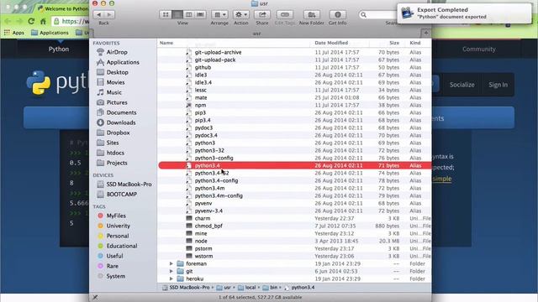This screenshot has height=302, width=538.
Task: Open the Apps bookmarks shortcut in browser
Action: pyautogui.click(x=14, y=33)
